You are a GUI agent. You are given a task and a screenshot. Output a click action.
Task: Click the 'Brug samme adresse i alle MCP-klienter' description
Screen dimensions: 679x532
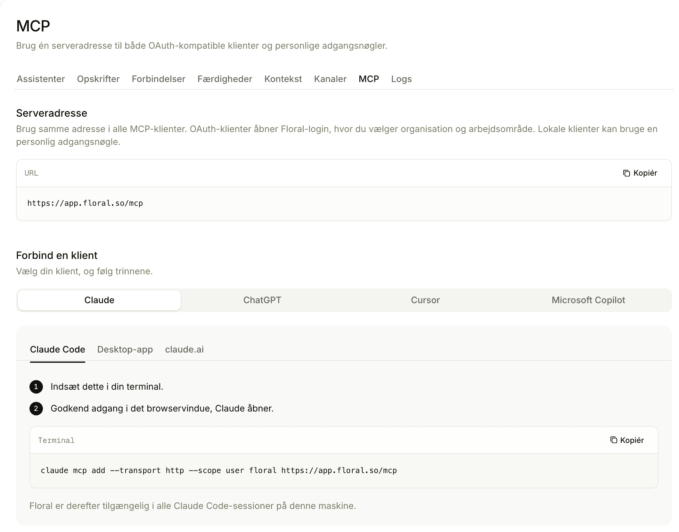pyautogui.click(x=337, y=135)
